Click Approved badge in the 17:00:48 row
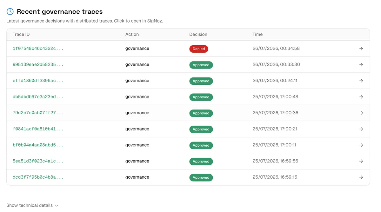The height and width of the screenshot is (212, 381). [x=201, y=97]
